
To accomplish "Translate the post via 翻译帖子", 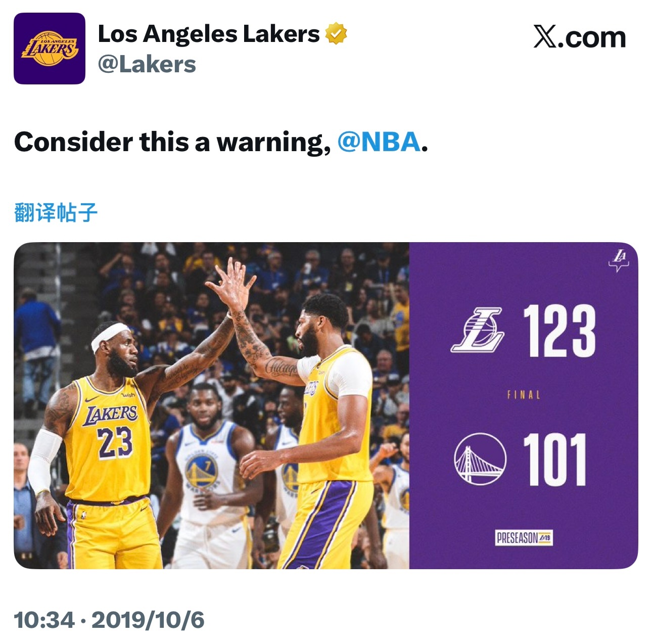I will (x=56, y=212).
